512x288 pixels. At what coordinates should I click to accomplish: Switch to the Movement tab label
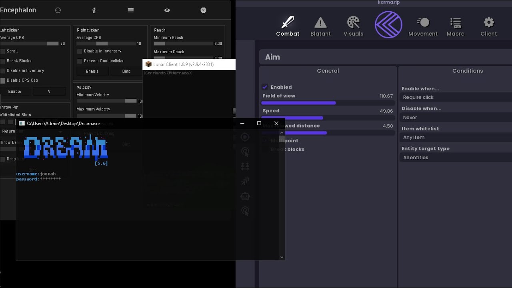click(423, 34)
